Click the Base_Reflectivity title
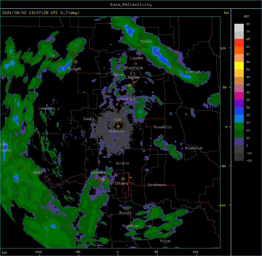Screen dimensions: 262x256 (131, 5)
